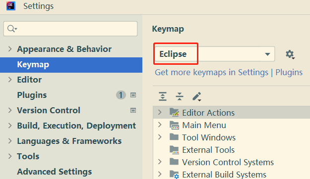The height and width of the screenshot is (179, 310).
Task: Expand the Editor settings section
Action: pos(10,80)
